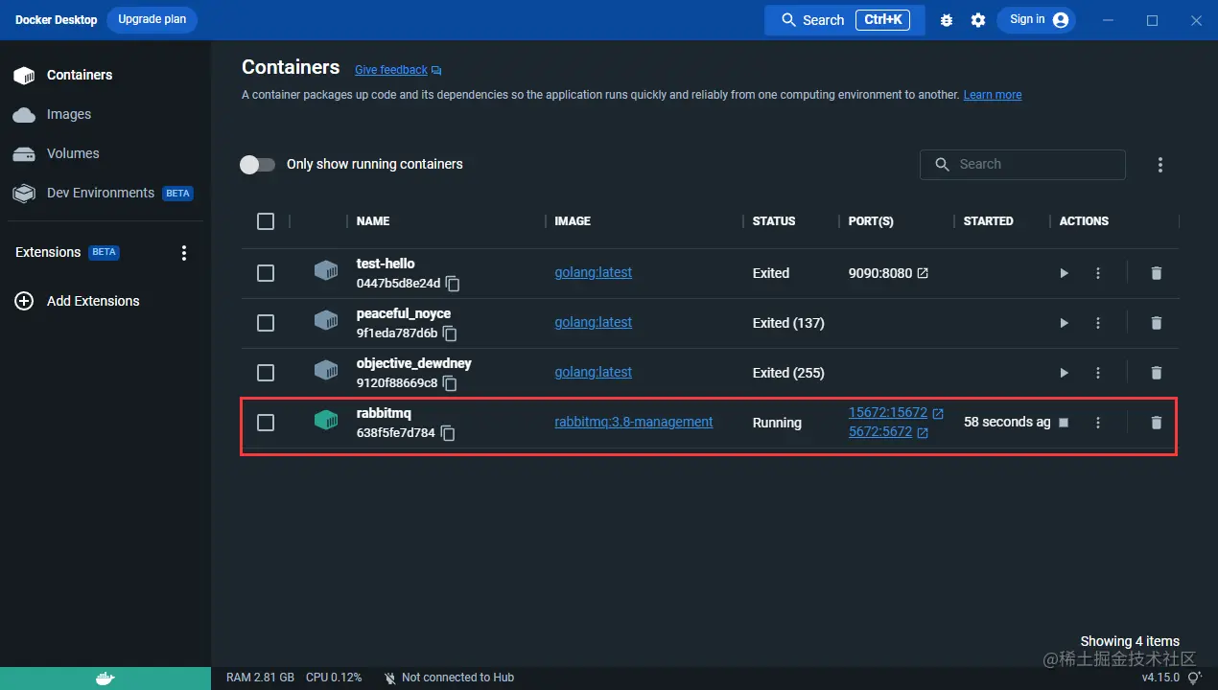Select the objective_dewdney row checkbox
1218x690 pixels.
coord(266,373)
